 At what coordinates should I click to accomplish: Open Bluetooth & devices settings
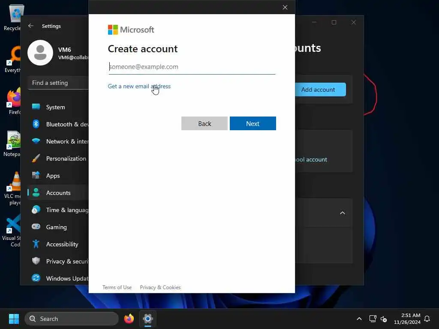58,124
